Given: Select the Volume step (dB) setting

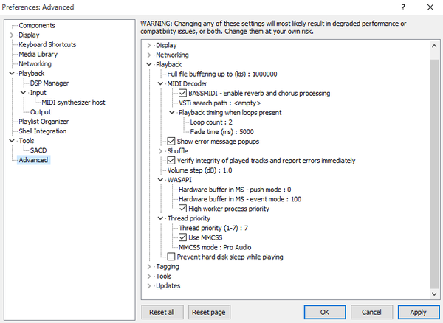Looking at the screenshot, I should [199, 170].
